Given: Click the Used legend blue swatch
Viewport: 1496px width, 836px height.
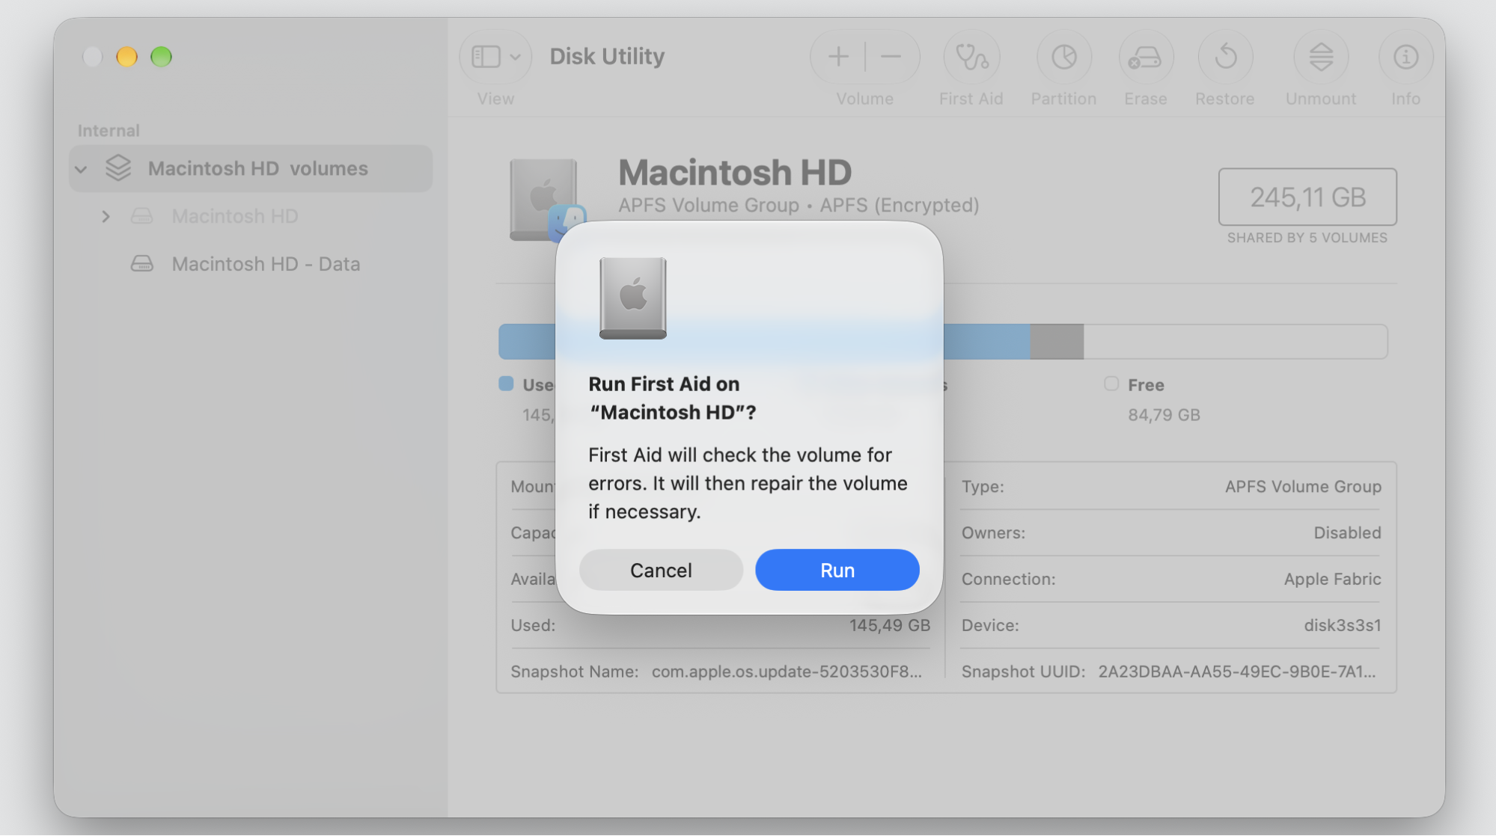Looking at the screenshot, I should [x=506, y=384].
